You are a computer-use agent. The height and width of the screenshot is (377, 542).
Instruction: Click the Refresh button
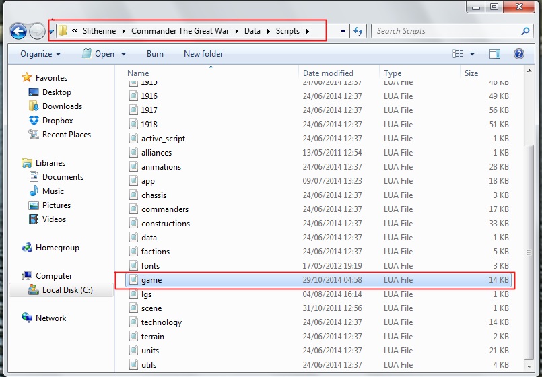pos(358,32)
